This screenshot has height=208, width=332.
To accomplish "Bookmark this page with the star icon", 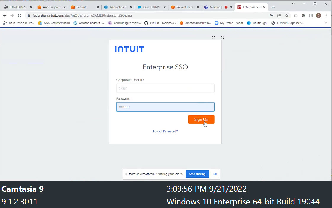I will pos(286,15).
